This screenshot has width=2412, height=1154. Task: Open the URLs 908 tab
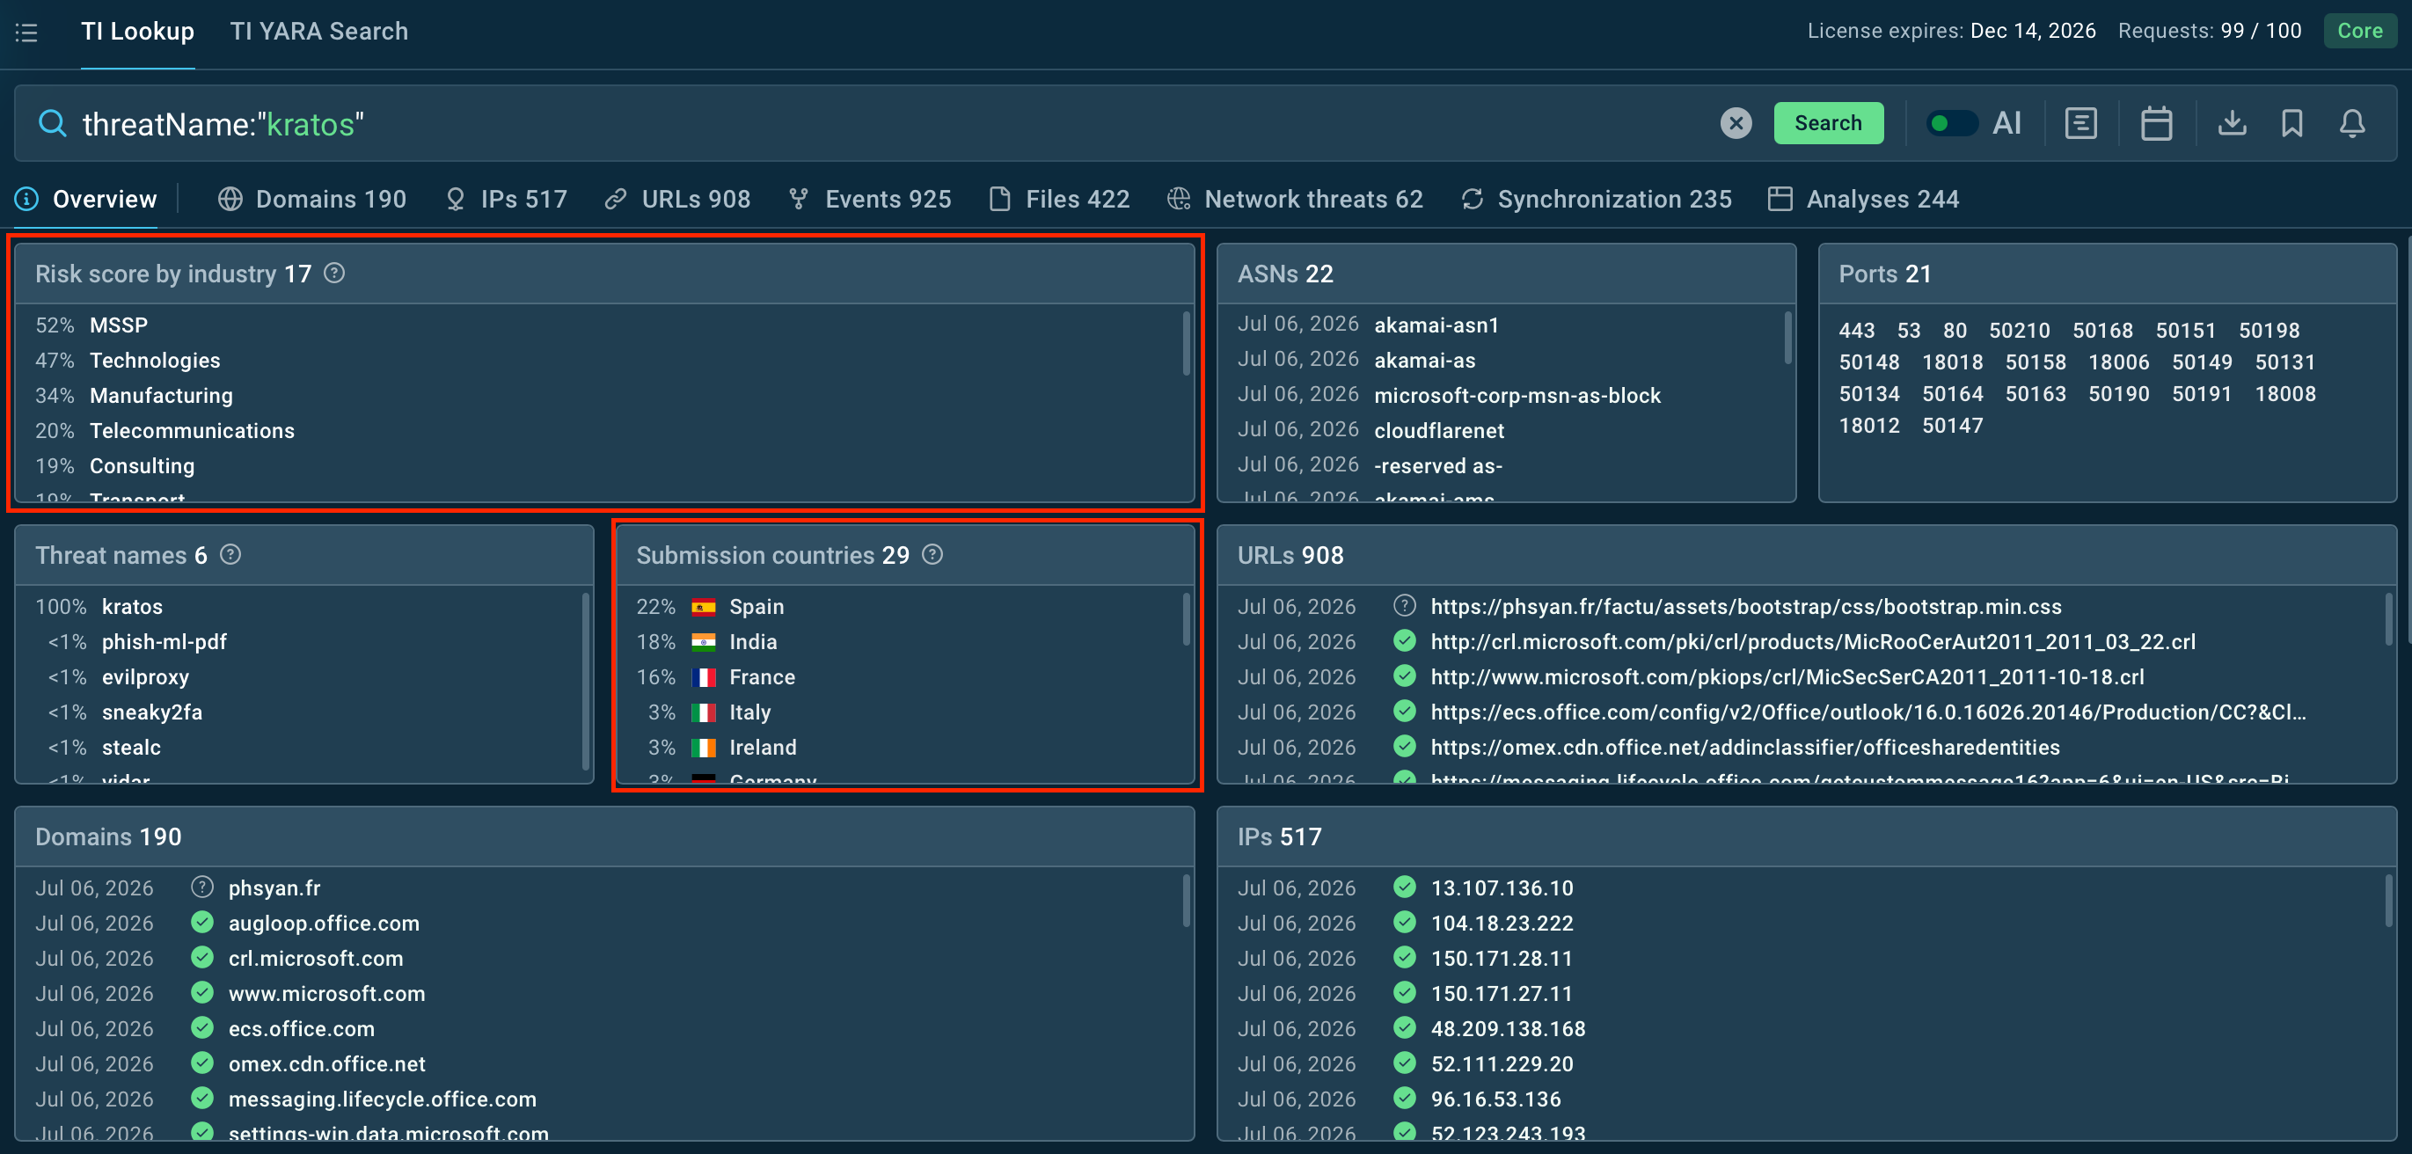[678, 200]
